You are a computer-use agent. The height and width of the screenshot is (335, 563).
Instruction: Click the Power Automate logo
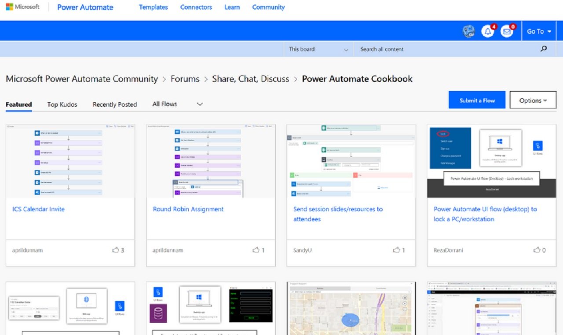85,7
